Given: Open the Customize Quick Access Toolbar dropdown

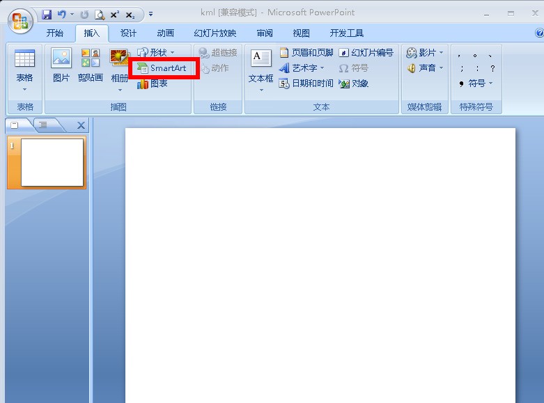Looking at the screenshot, I should point(150,14).
